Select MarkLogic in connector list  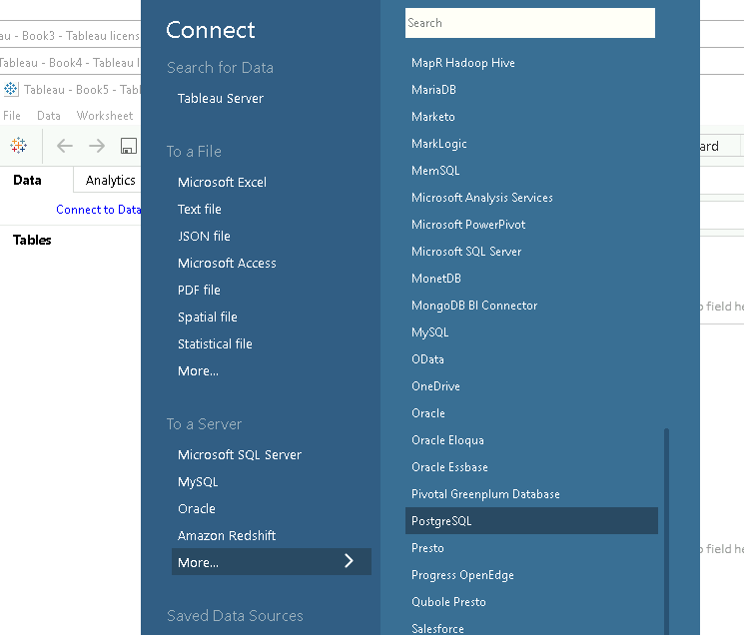point(438,144)
